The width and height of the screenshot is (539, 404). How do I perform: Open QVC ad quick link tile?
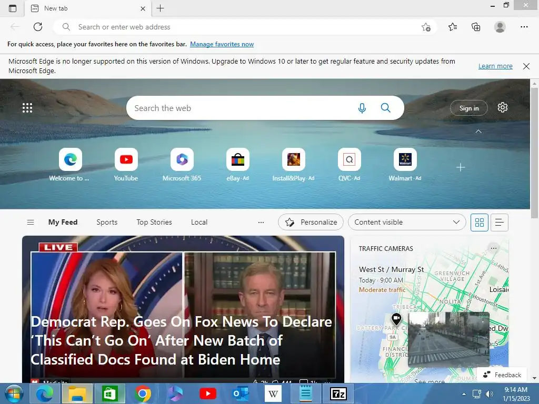350,165
